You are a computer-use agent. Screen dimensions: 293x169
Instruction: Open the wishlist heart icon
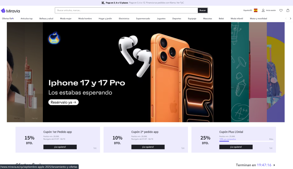click(281, 11)
